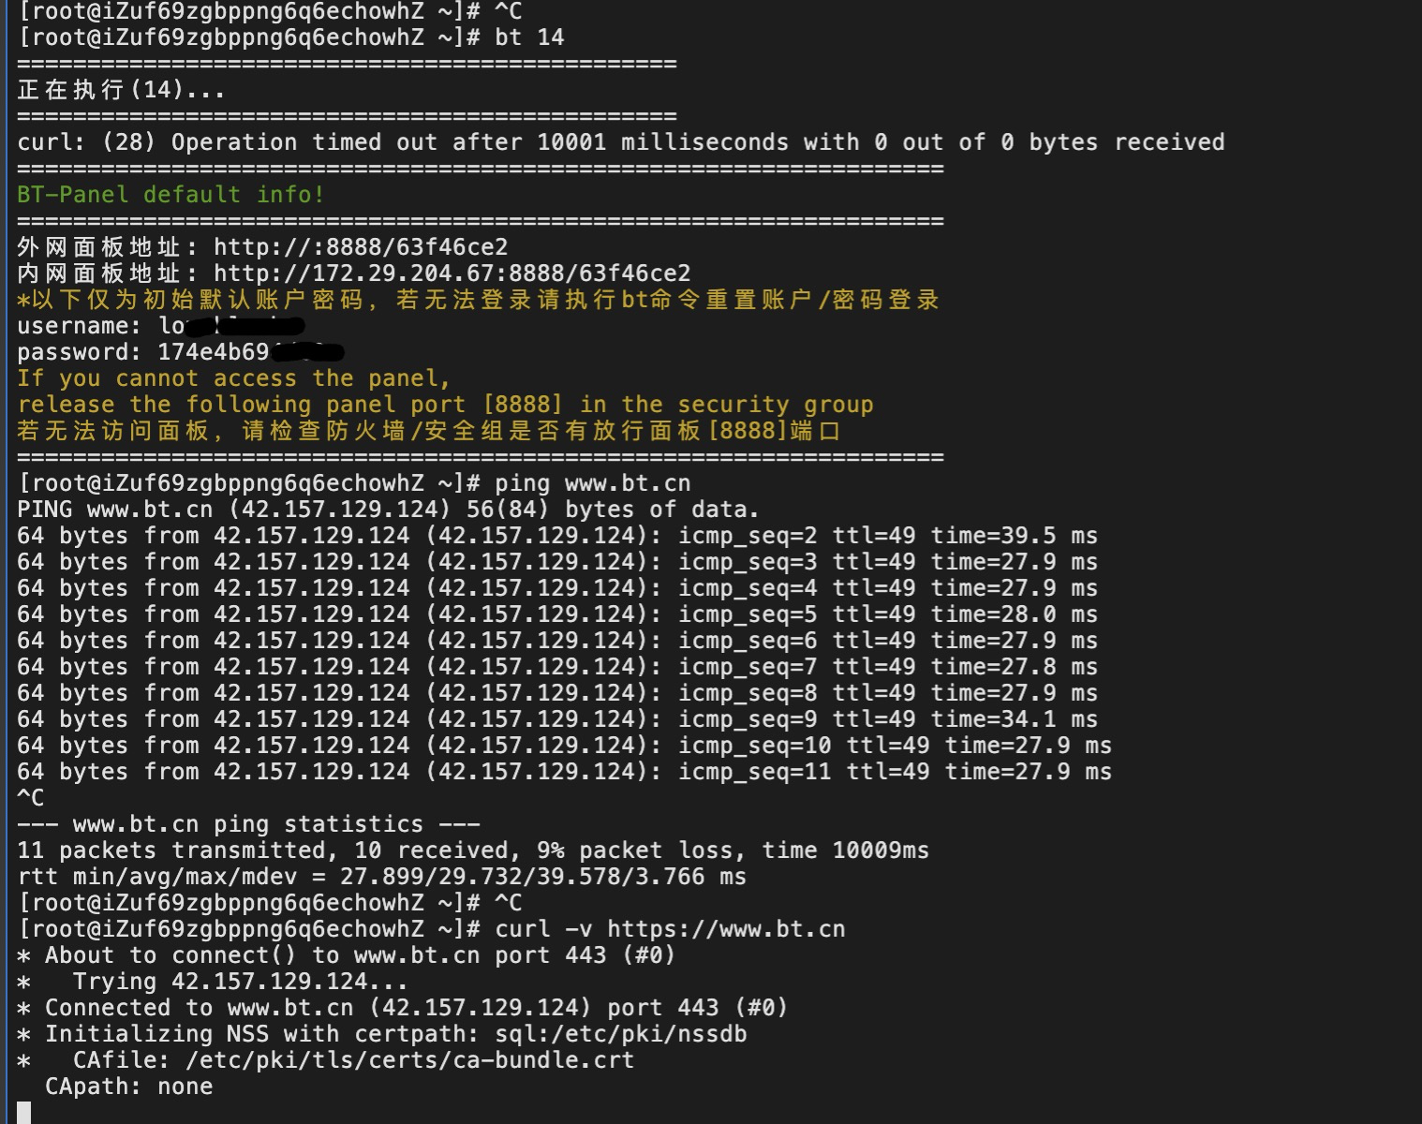Click the internal panel URL with 172.29.204.67
The height and width of the screenshot is (1124, 1422).
tap(452, 274)
